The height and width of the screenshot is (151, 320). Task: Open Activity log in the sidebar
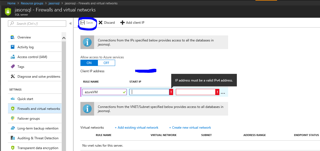click(35, 47)
